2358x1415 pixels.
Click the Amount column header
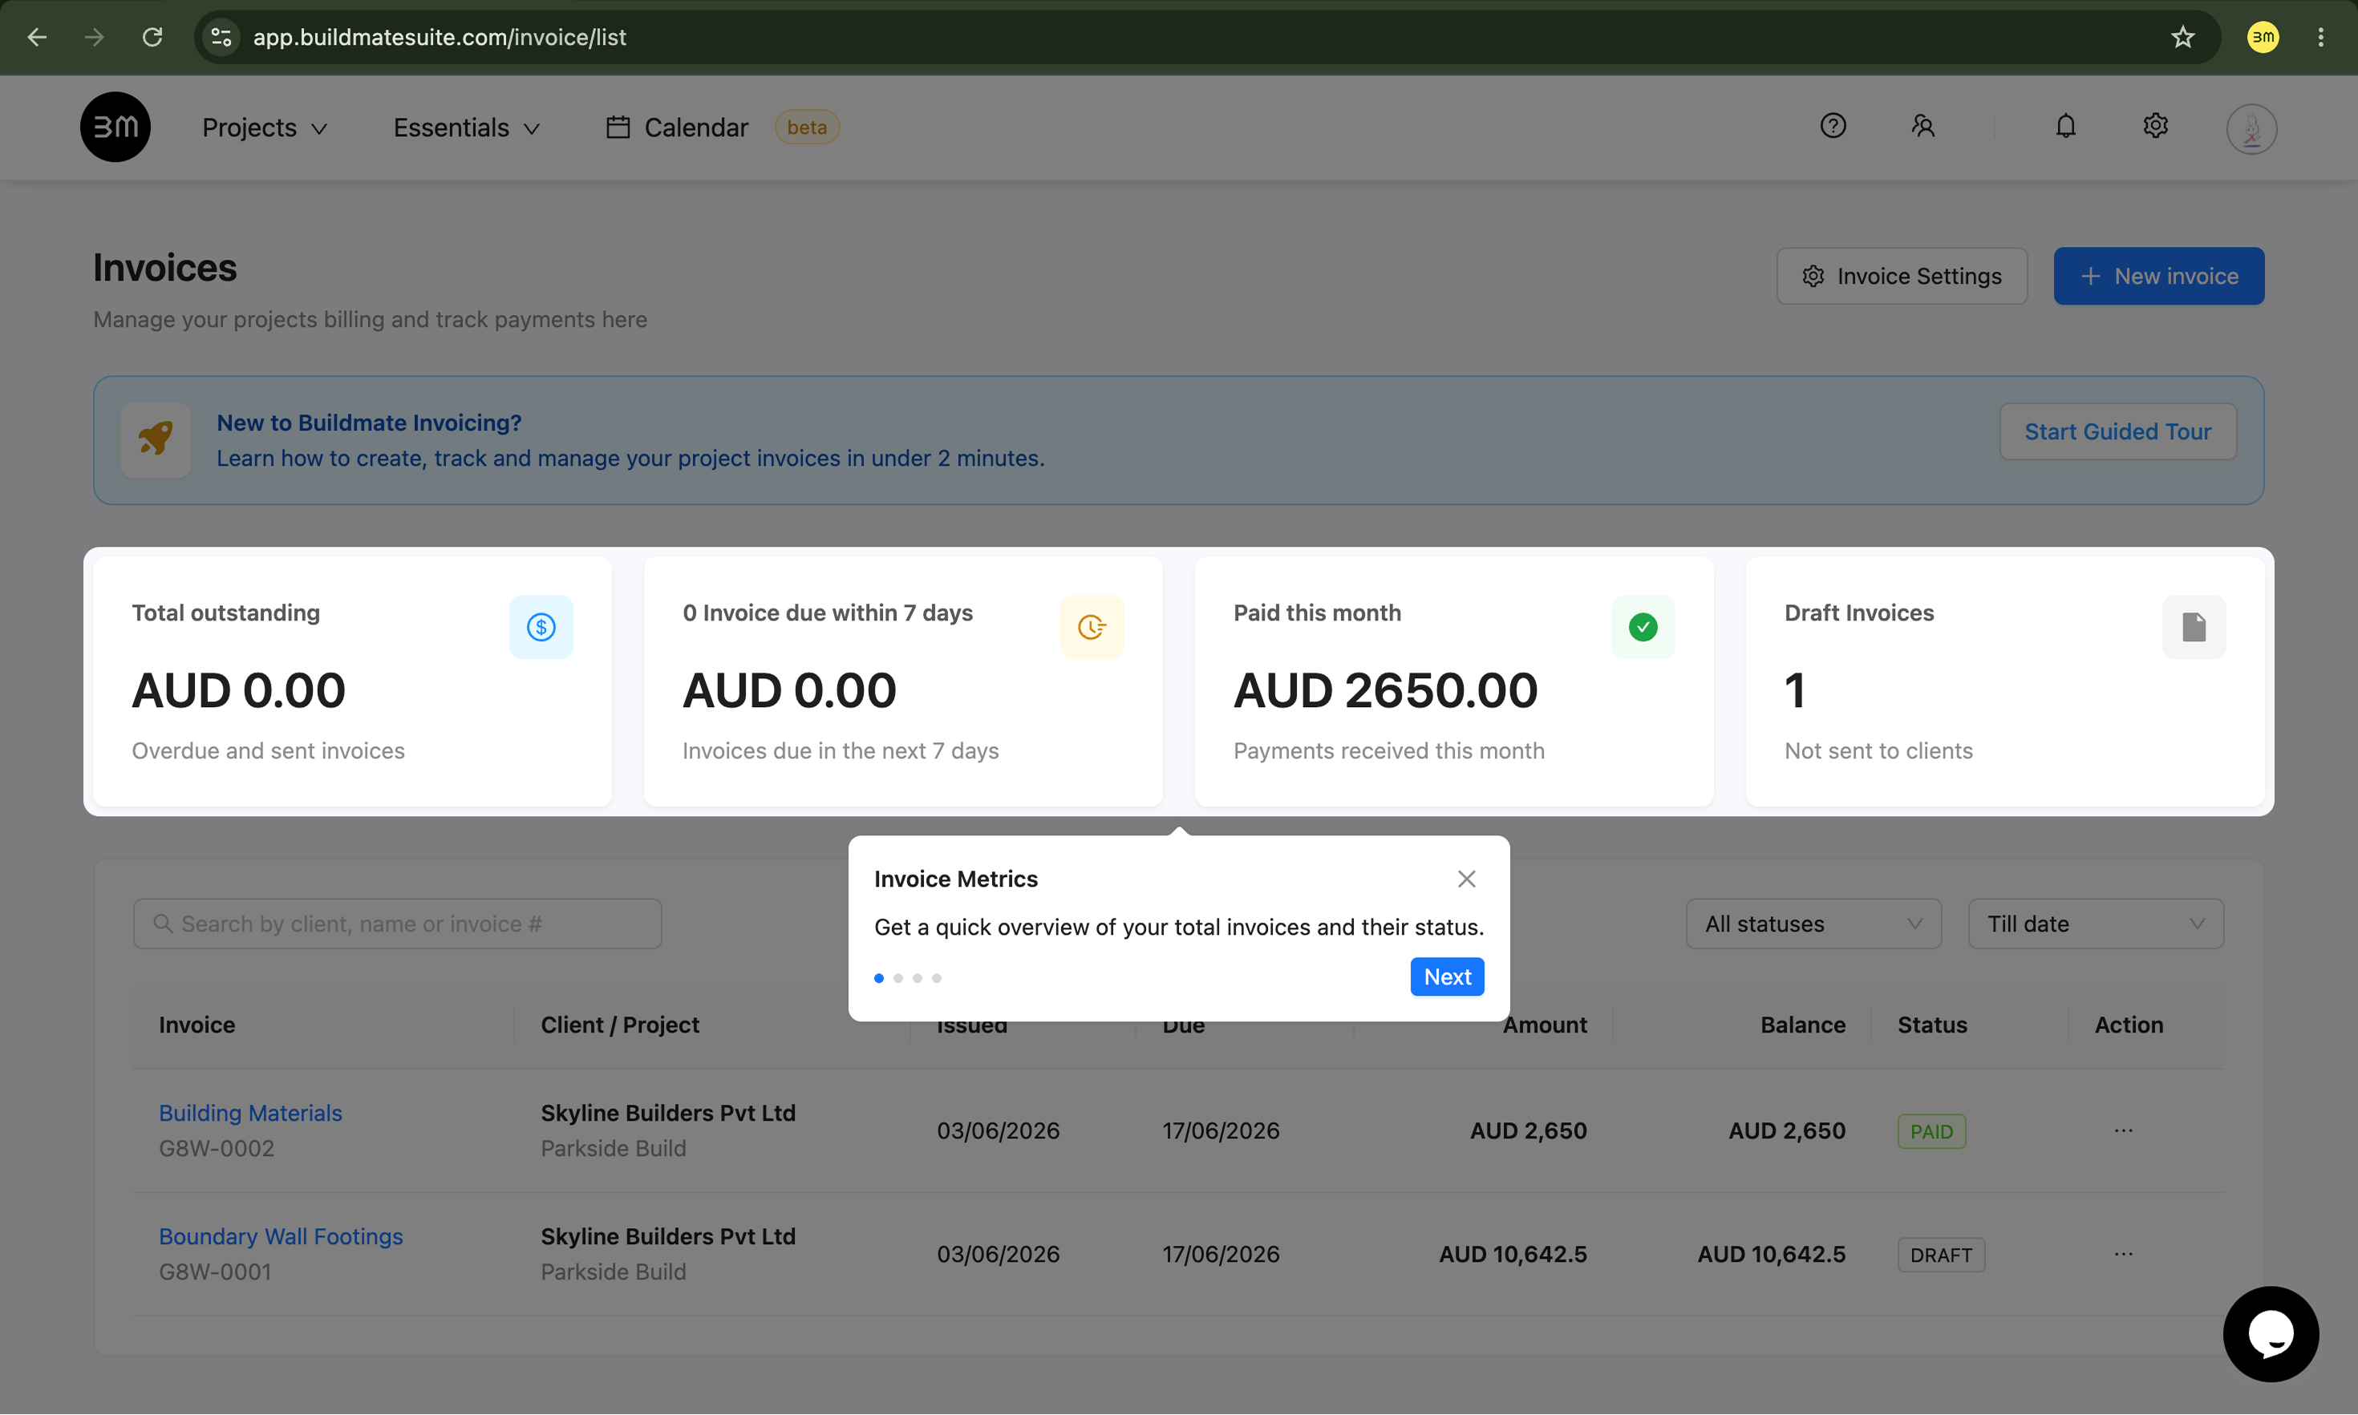click(x=1545, y=1024)
